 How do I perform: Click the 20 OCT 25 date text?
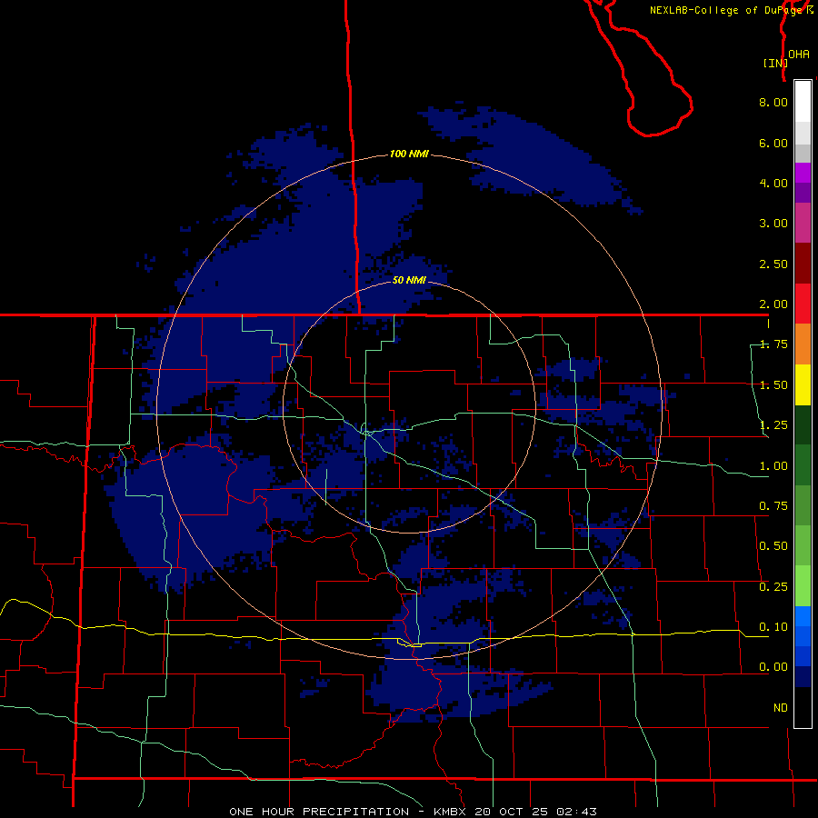pos(512,812)
